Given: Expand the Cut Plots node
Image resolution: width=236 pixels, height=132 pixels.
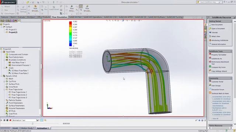Looking at the screenshot, I should click(4, 81).
